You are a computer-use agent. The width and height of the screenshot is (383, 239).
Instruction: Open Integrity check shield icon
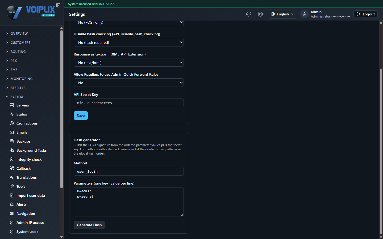(x=12, y=159)
